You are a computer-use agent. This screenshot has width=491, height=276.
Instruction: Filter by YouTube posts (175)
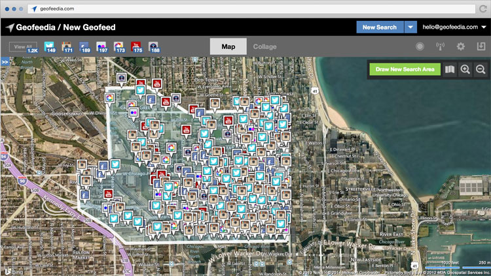point(136,47)
